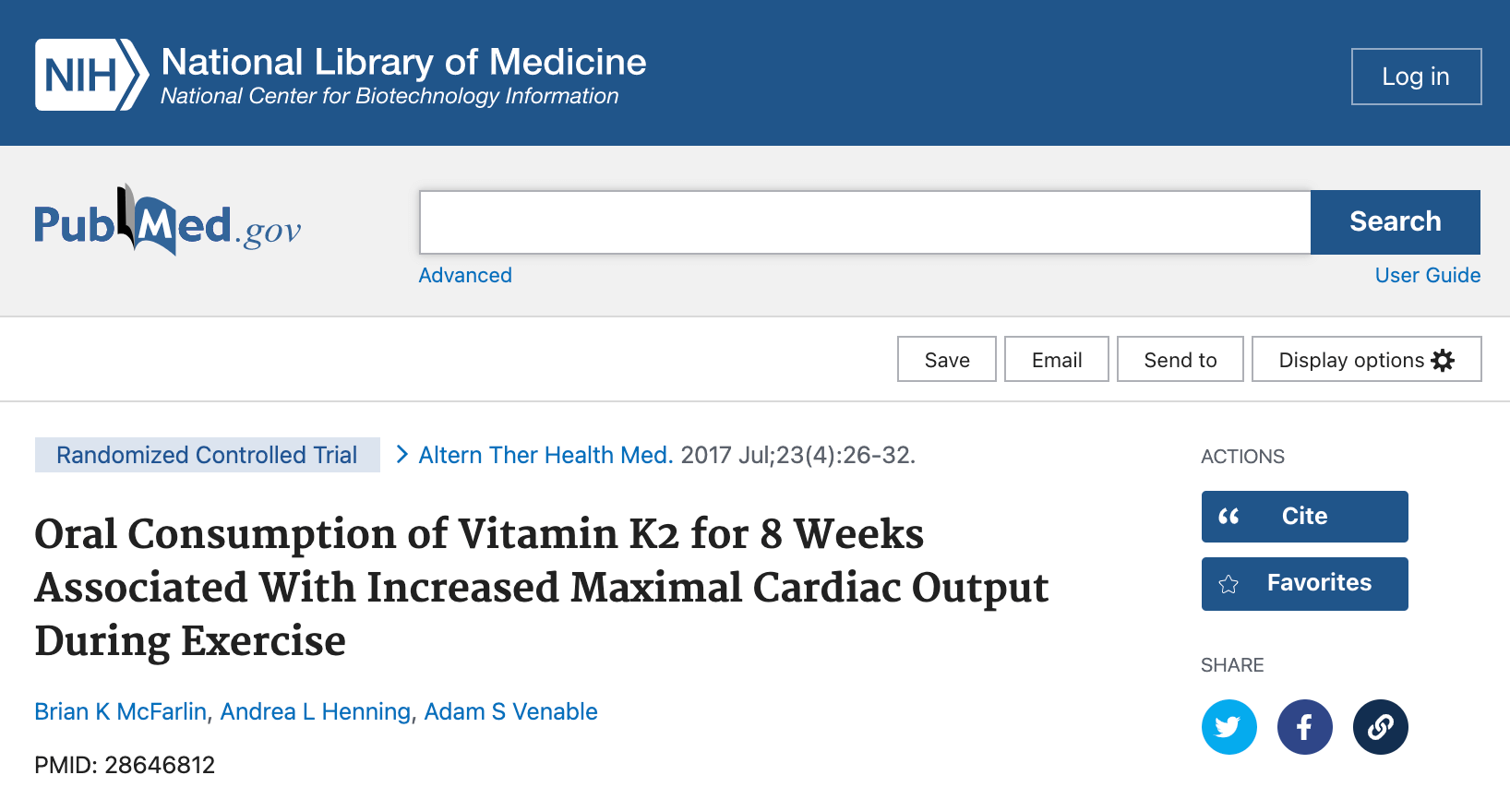Share the article on Facebook

point(1304,727)
